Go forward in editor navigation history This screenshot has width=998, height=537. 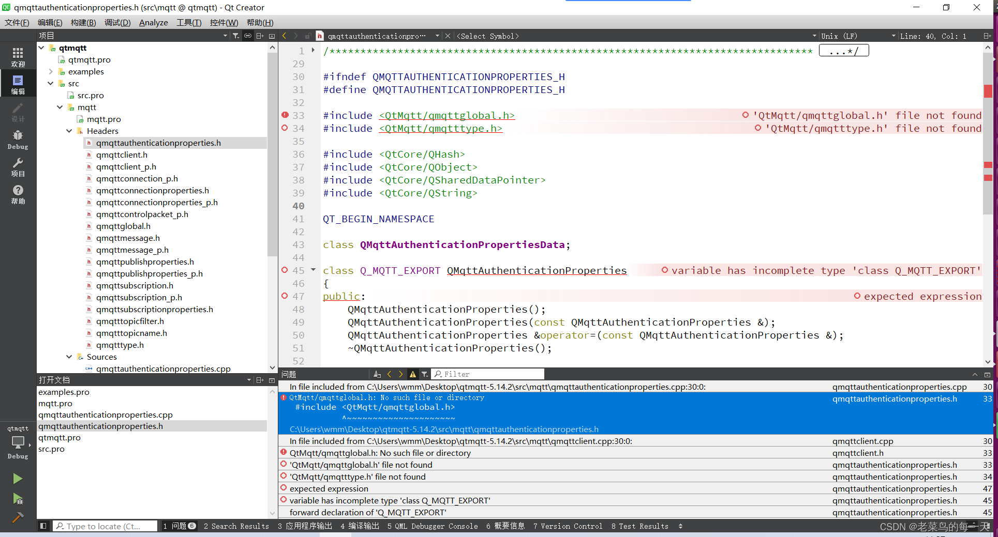click(x=295, y=36)
